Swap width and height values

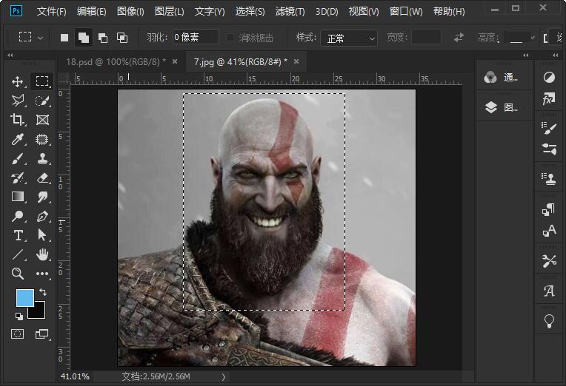tap(459, 38)
